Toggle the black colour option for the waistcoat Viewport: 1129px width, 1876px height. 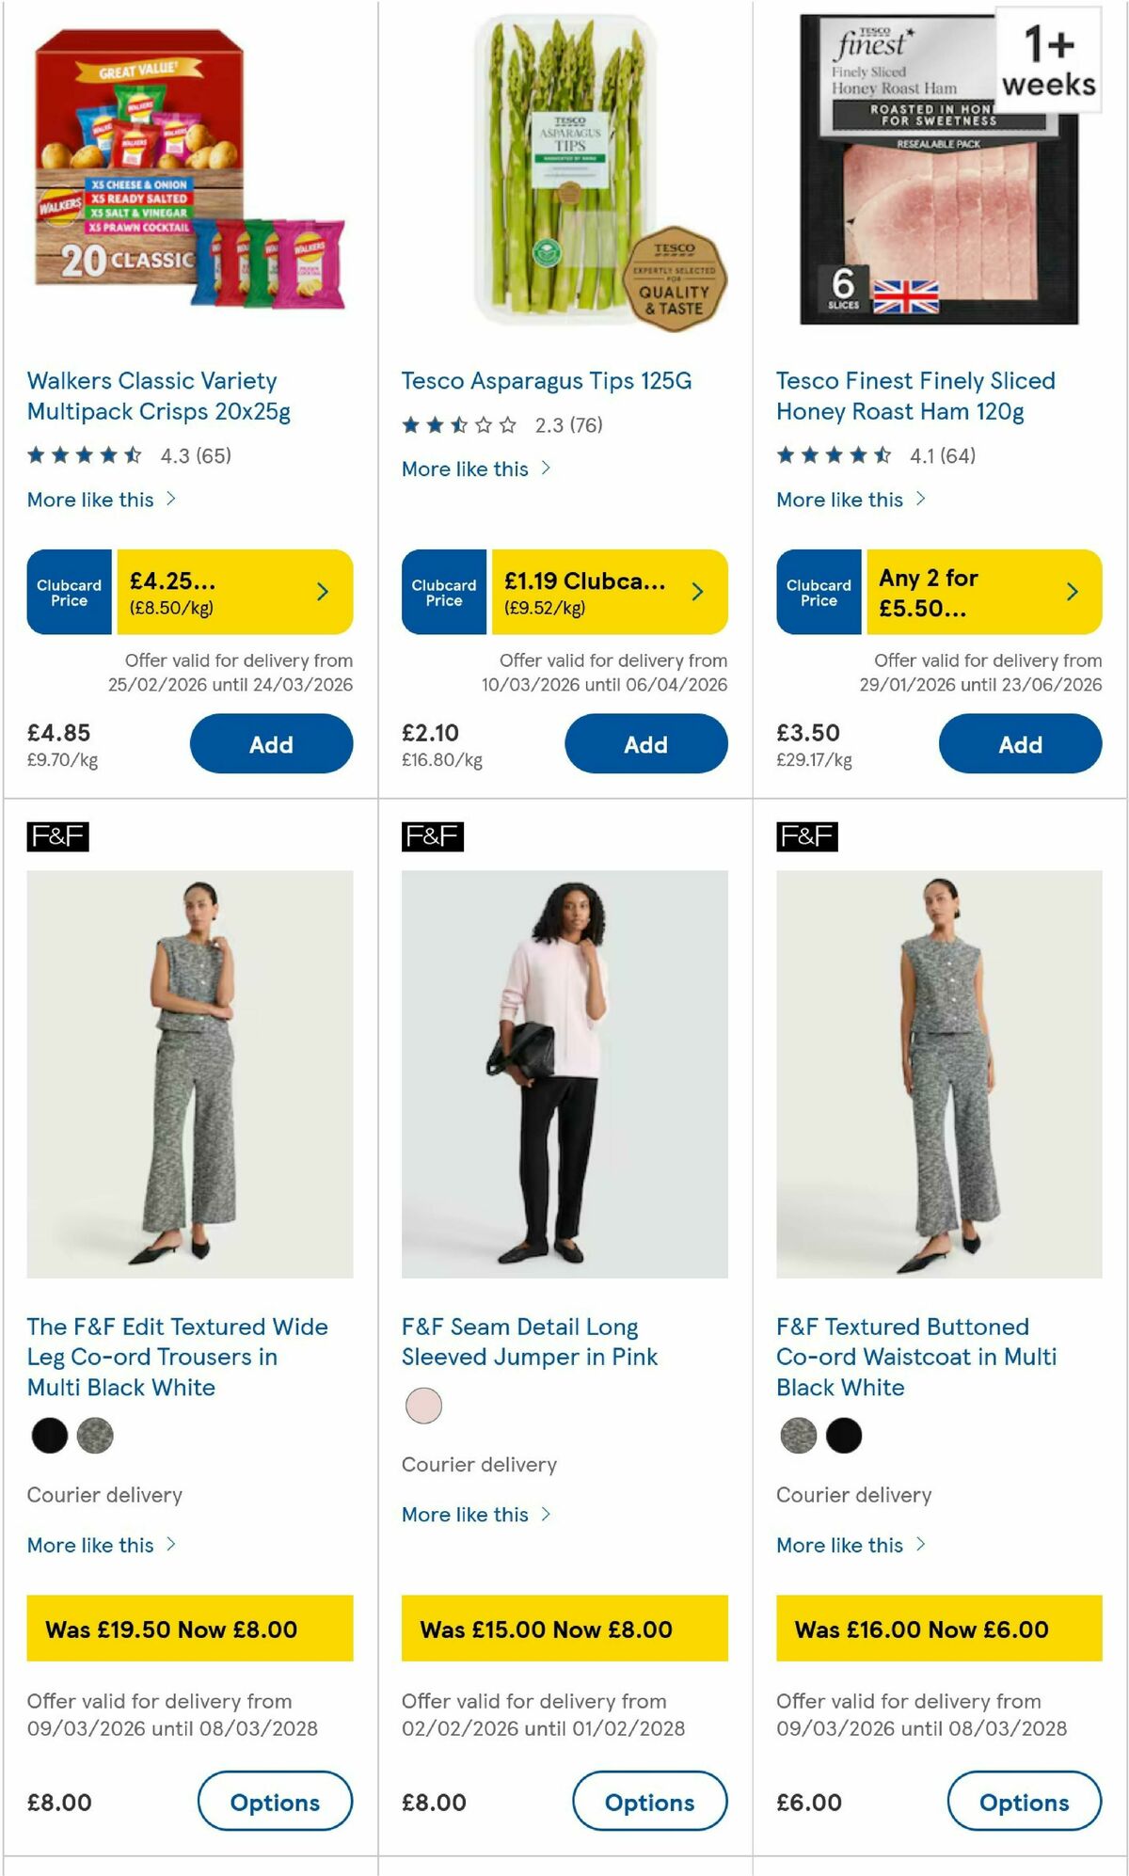pyautogui.click(x=843, y=1437)
